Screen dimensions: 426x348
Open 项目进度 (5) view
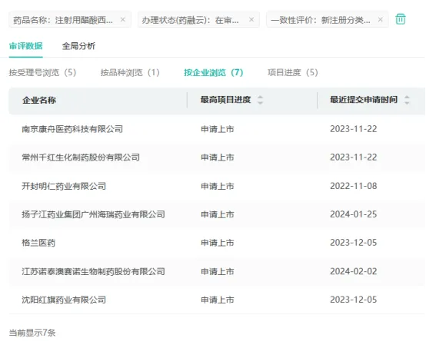tap(293, 72)
